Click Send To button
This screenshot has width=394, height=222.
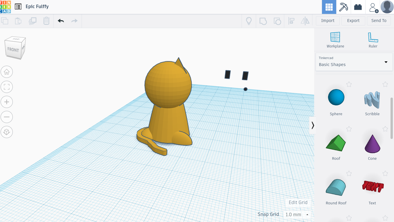pyautogui.click(x=379, y=21)
